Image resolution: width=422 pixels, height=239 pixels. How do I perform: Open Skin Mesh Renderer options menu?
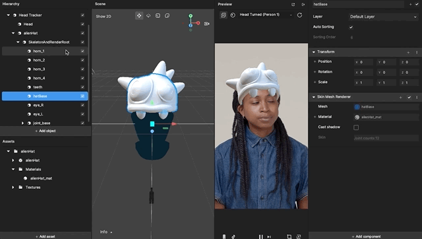417,97
